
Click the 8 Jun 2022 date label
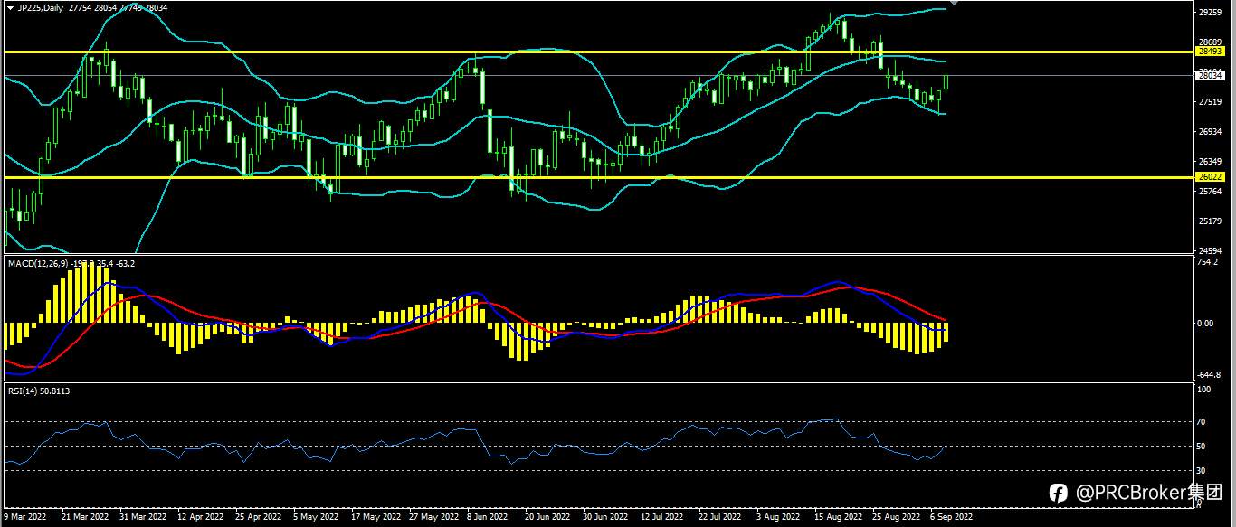[x=489, y=518]
